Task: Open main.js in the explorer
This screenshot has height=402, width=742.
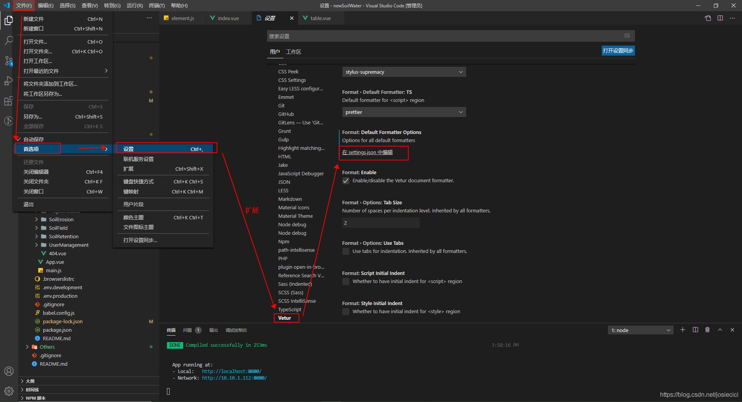Action: (x=54, y=270)
